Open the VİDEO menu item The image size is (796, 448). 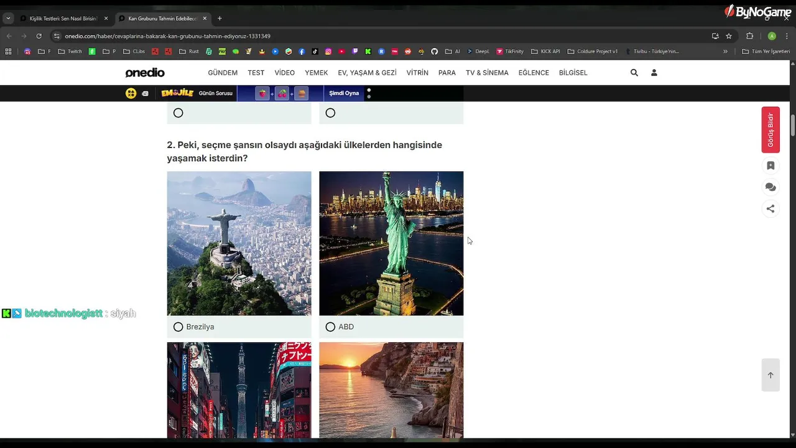(285, 73)
